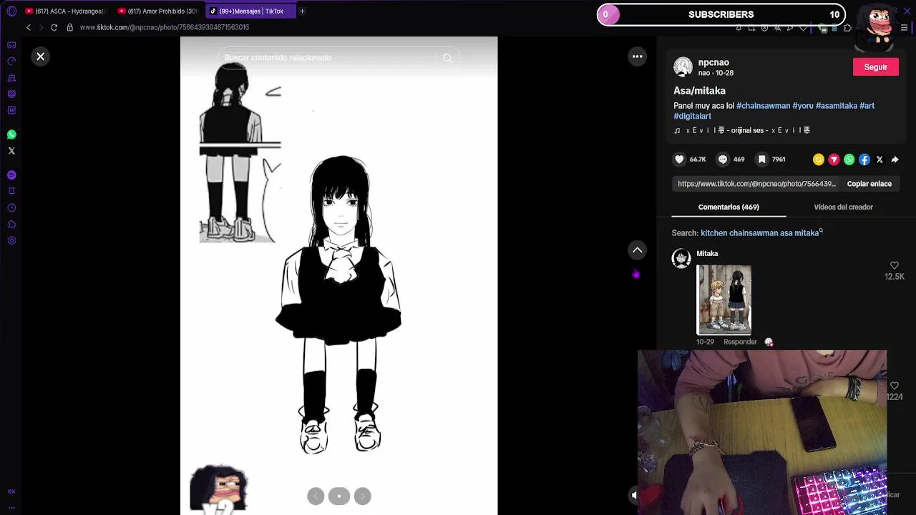Viewport: 916px width, 515px height.
Task: Open the npcnao profile avatar
Action: (x=683, y=67)
